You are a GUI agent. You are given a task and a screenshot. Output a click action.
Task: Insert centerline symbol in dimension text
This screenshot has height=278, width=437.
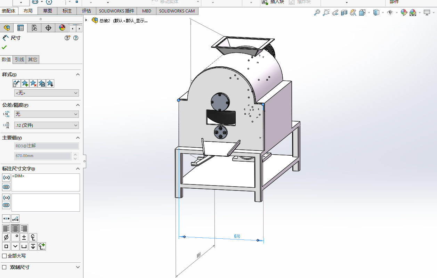(33, 237)
